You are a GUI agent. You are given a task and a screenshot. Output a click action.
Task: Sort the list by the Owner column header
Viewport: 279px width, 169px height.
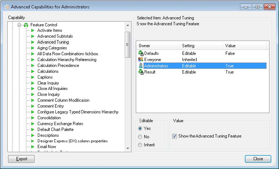pyautogui.click(x=158, y=46)
